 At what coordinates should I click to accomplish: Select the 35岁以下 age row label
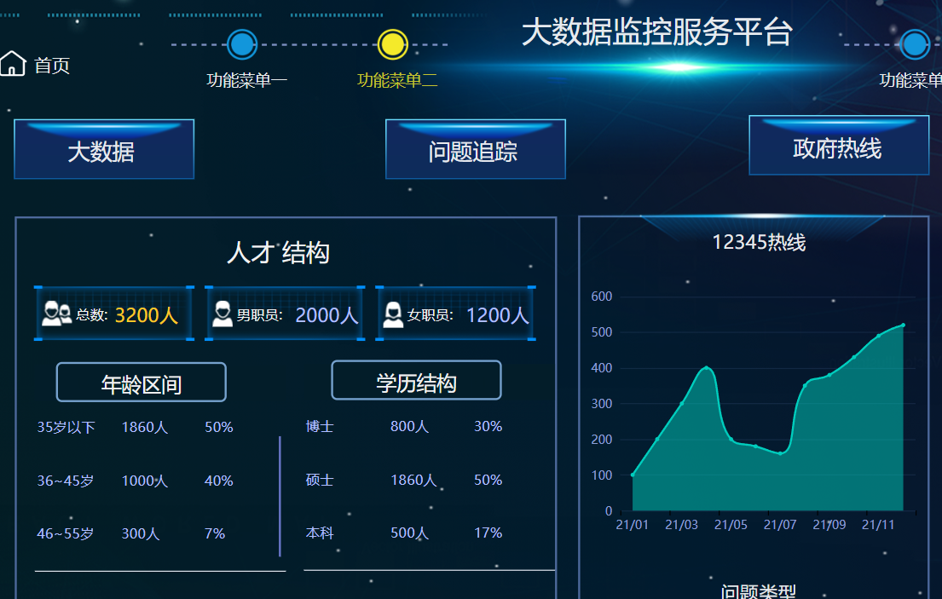coord(66,428)
